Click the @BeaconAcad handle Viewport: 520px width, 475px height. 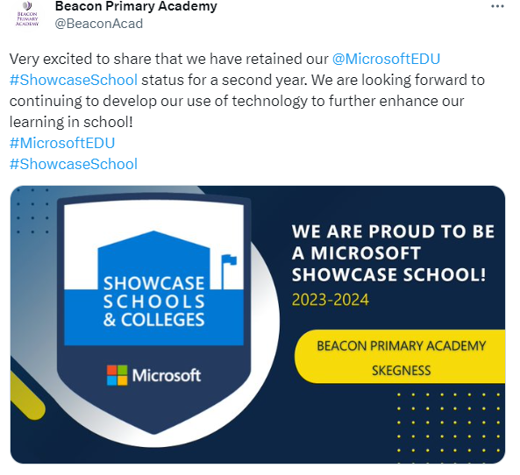tap(99, 24)
